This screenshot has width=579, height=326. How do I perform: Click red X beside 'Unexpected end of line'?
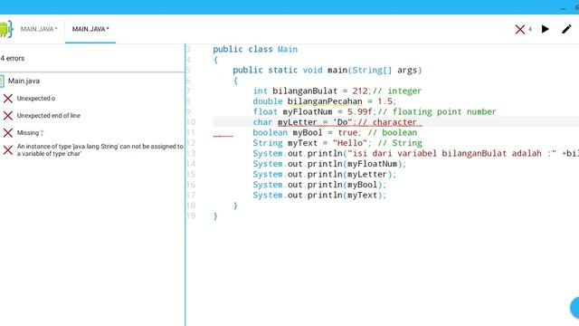click(8, 116)
